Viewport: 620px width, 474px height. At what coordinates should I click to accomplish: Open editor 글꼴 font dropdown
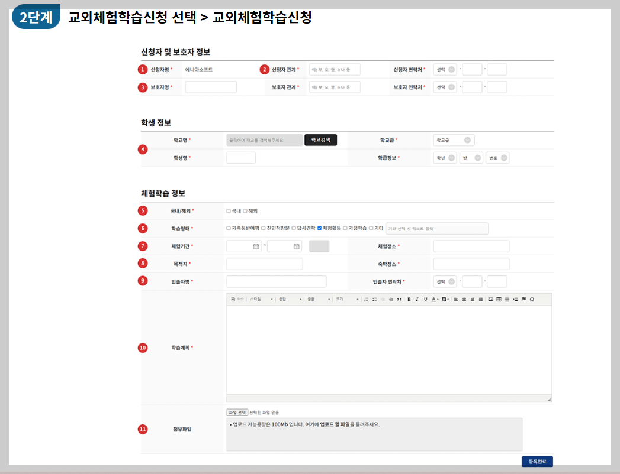point(319,299)
